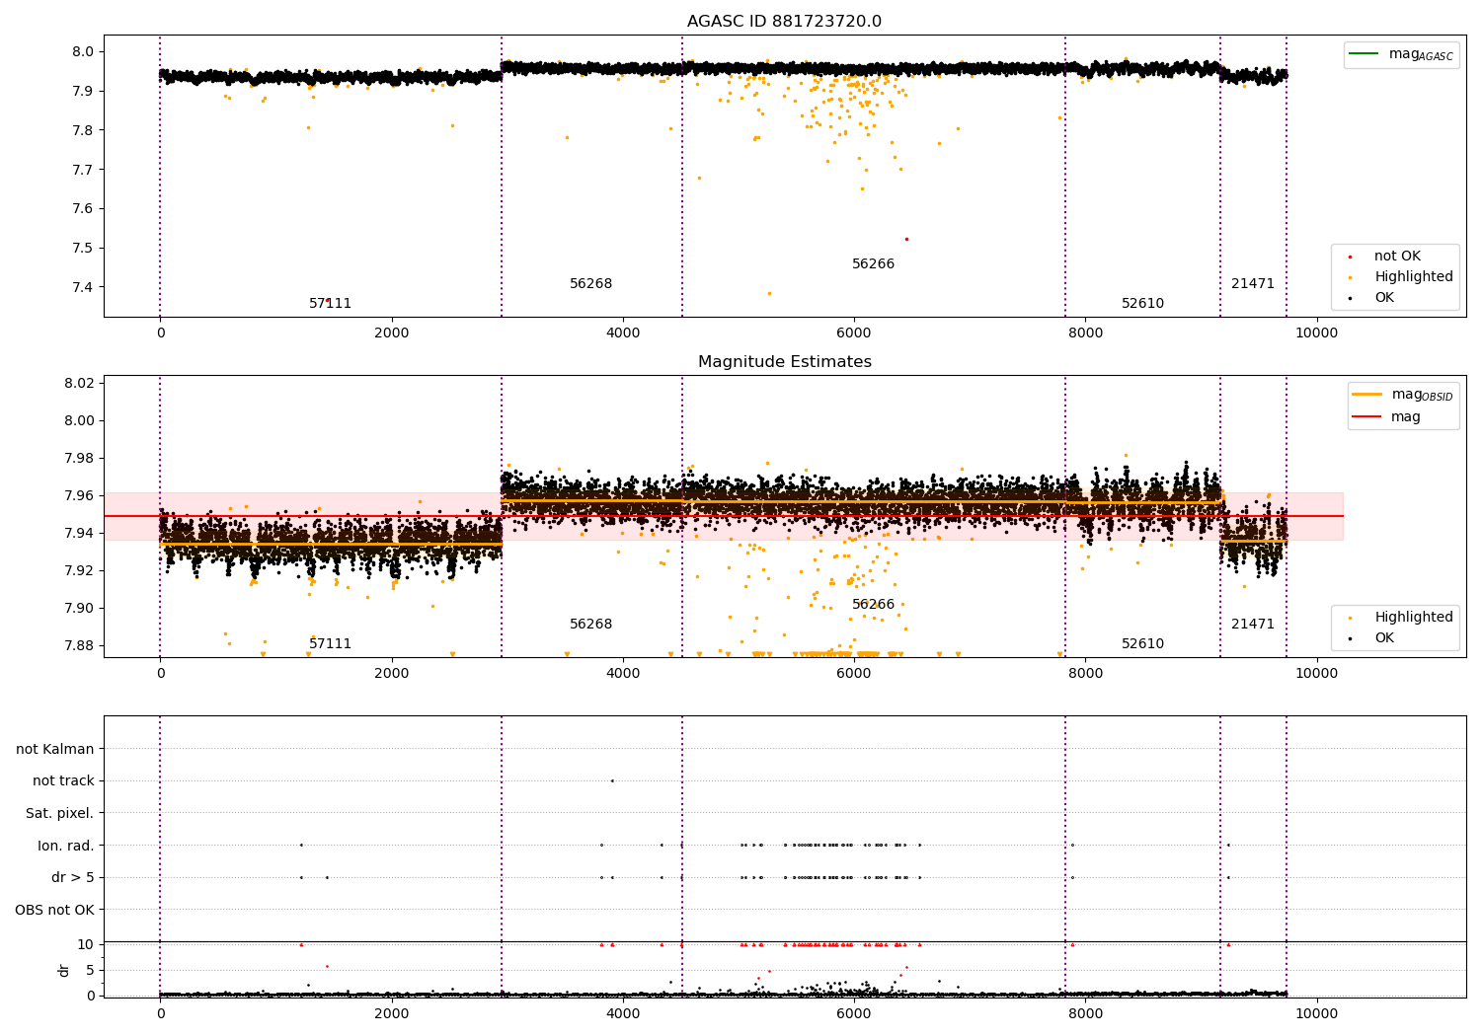Viewport: 1481px width, 1036px height.
Task: Click the 'Ion. rad.' axis label
Action: [x=66, y=846]
